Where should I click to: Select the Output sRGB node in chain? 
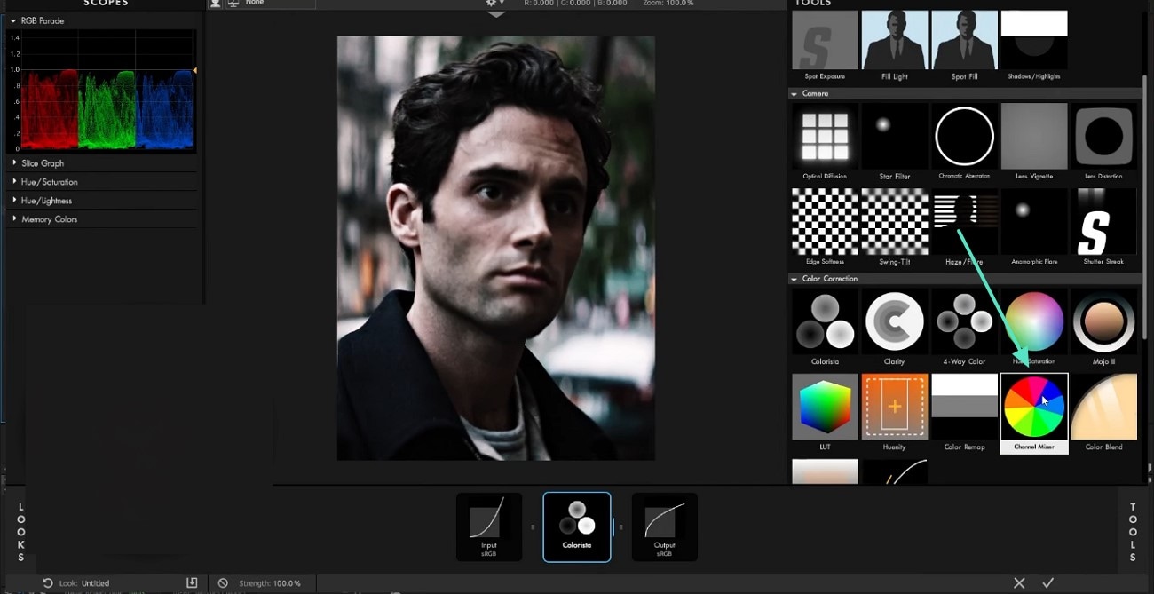point(664,527)
